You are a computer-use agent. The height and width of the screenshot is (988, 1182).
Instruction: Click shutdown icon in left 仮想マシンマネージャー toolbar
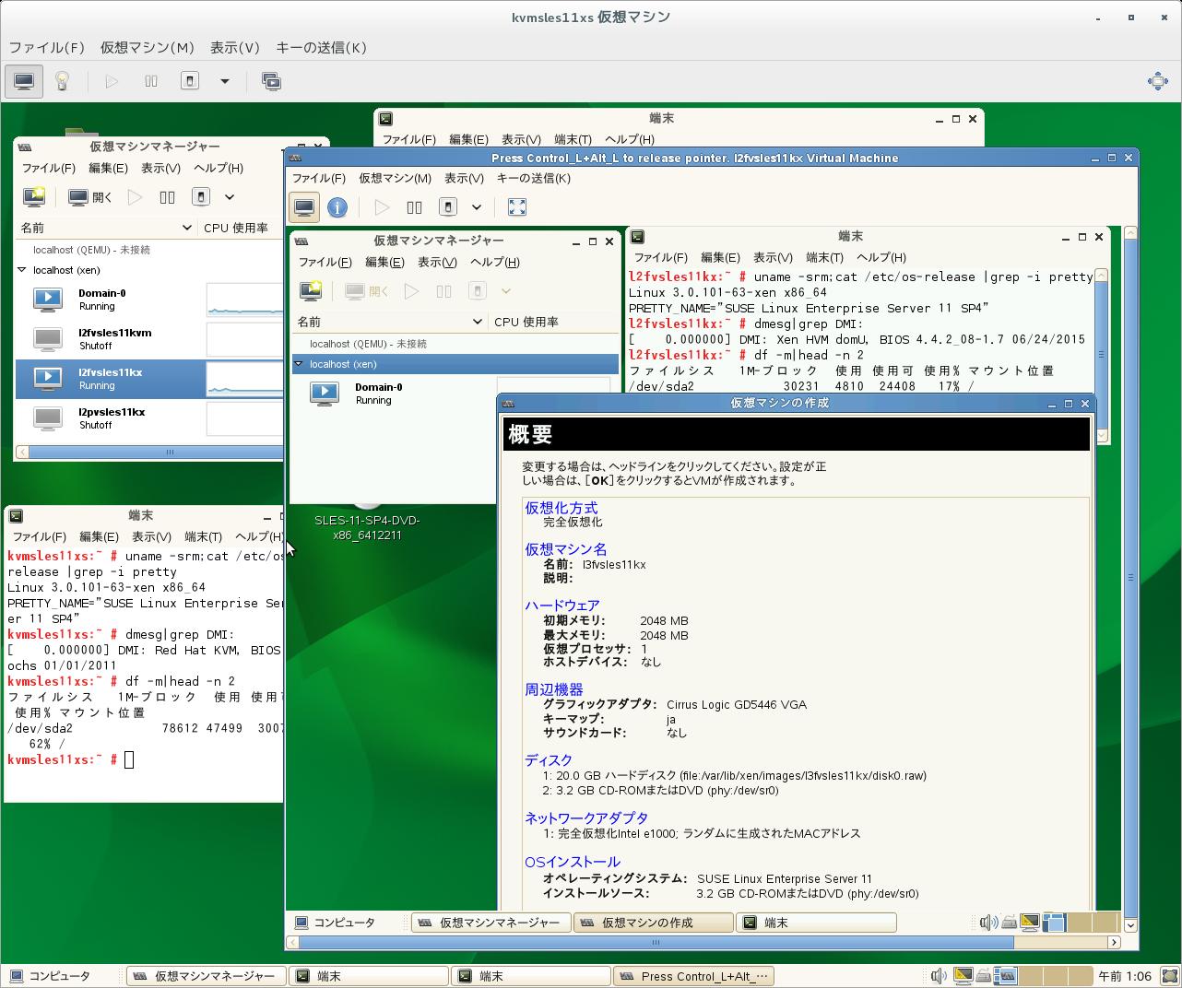click(x=201, y=196)
